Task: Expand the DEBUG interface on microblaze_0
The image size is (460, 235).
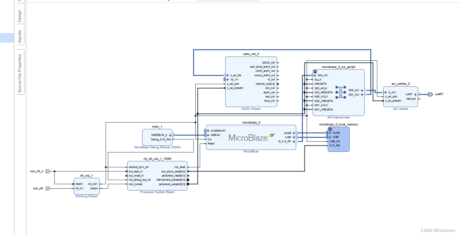Action: 208,135
